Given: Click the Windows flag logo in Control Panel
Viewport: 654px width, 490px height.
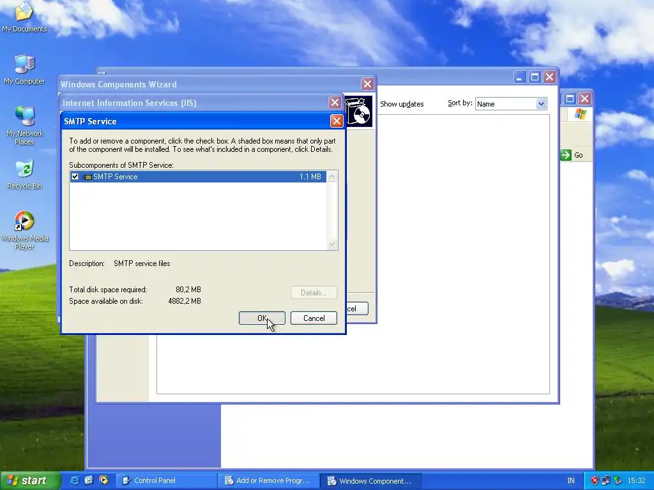Looking at the screenshot, I should [x=580, y=114].
